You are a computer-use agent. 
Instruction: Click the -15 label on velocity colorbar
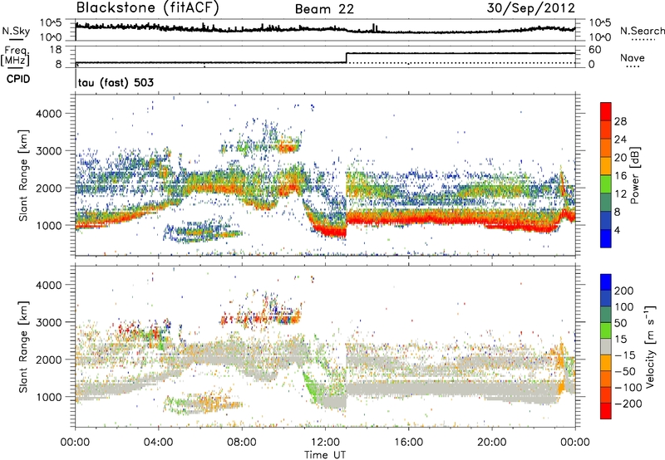(x=625, y=355)
